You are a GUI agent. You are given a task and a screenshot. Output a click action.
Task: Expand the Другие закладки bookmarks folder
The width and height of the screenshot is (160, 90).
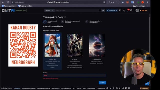(140, 6)
